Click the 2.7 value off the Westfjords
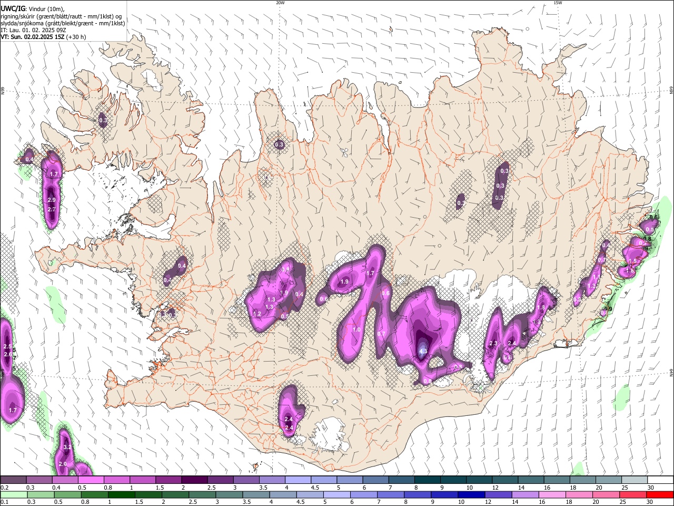 point(52,209)
